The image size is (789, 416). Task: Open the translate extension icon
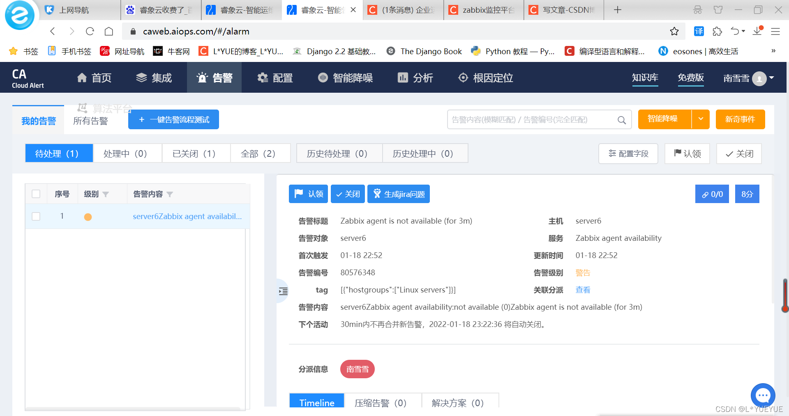coord(699,31)
